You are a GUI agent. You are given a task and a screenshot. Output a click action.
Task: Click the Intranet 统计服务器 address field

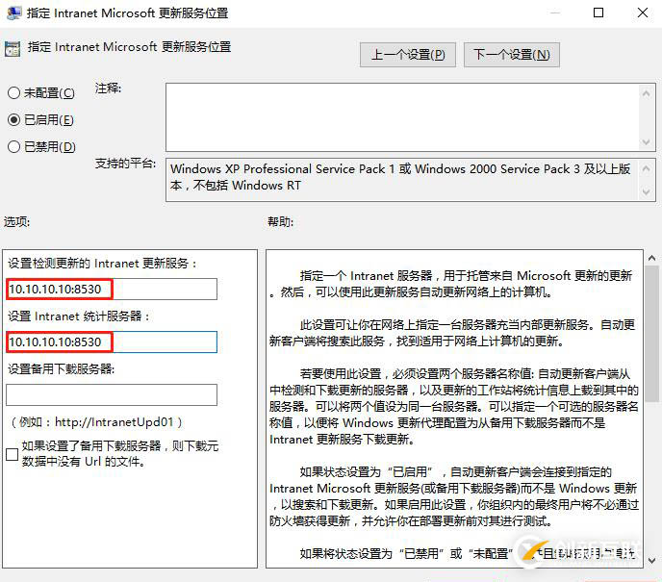coord(112,342)
